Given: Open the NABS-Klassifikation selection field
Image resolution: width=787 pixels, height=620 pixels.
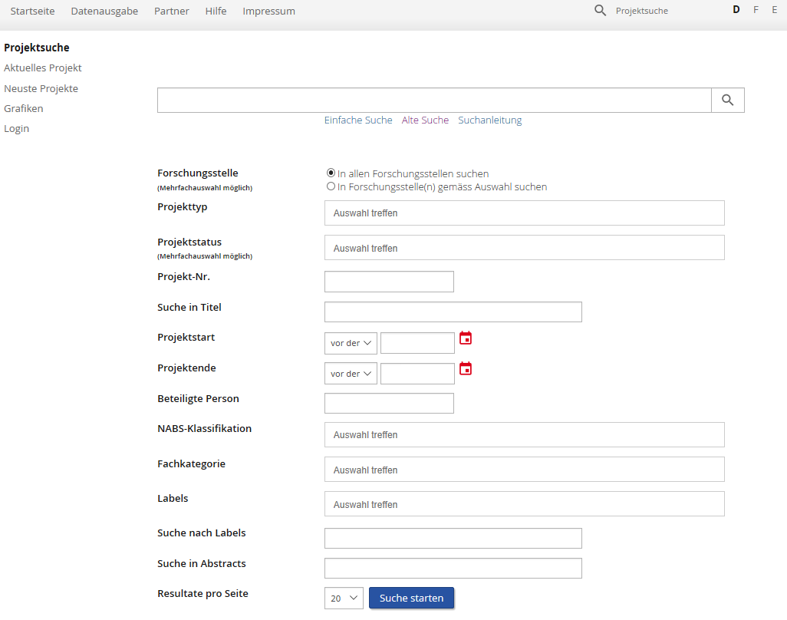Looking at the screenshot, I should (x=524, y=435).
